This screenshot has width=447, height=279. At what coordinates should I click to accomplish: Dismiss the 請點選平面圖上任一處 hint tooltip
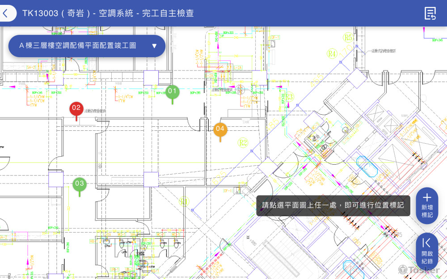click(x=333, y=205)
